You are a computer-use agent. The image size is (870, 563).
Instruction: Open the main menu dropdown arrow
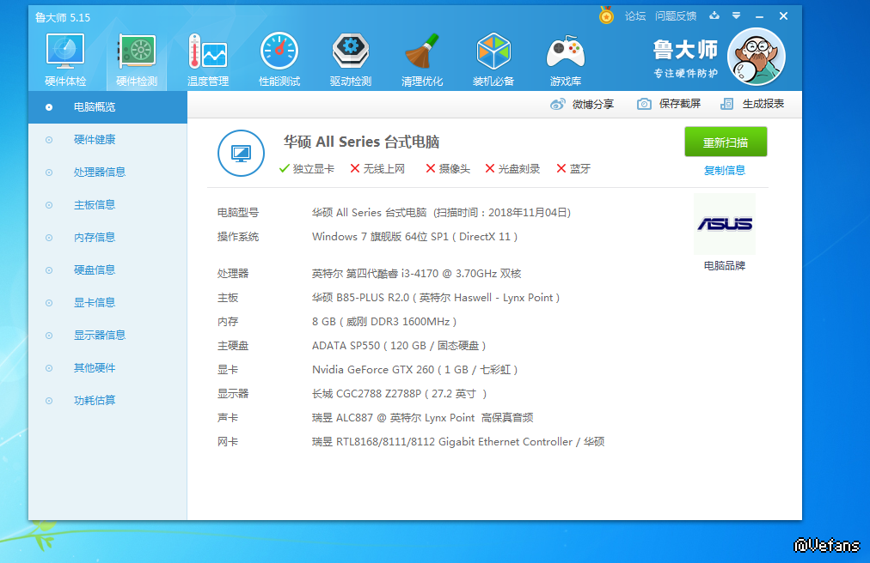tap(736, 16)
